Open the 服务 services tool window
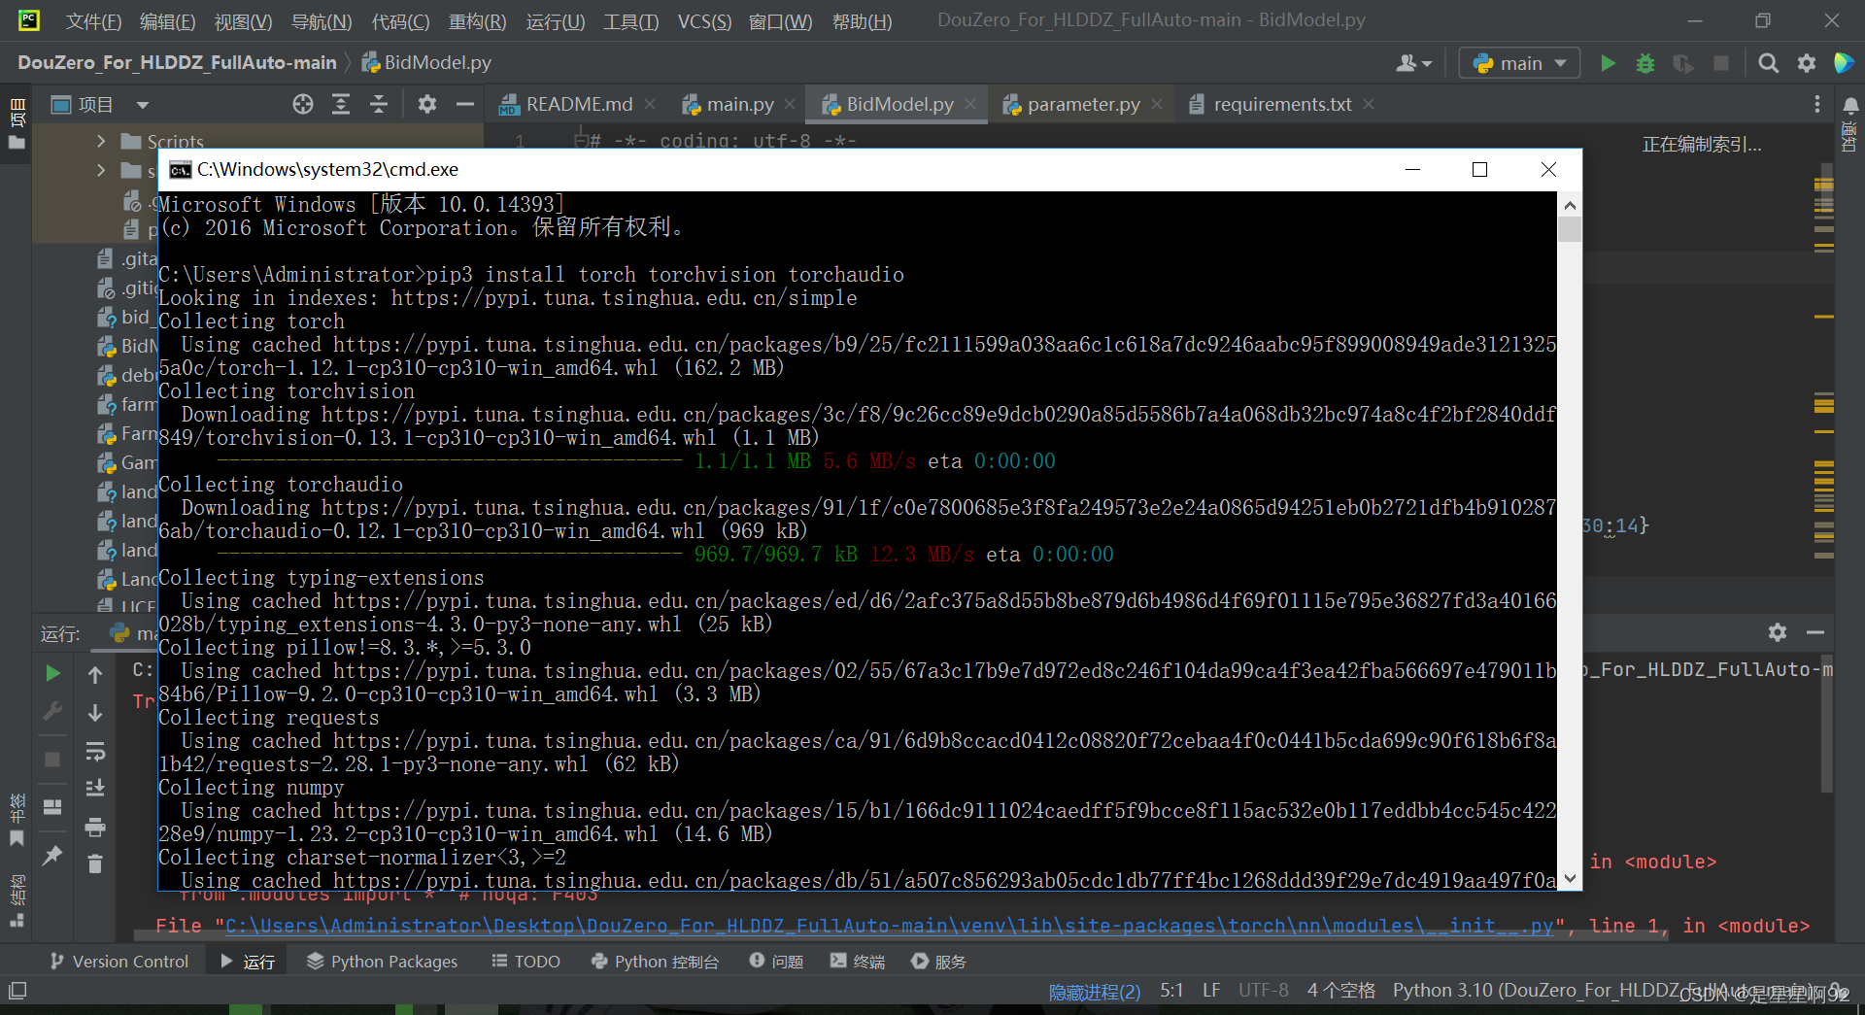Viewport: 1865px width, 1015px height. (938, 962)
